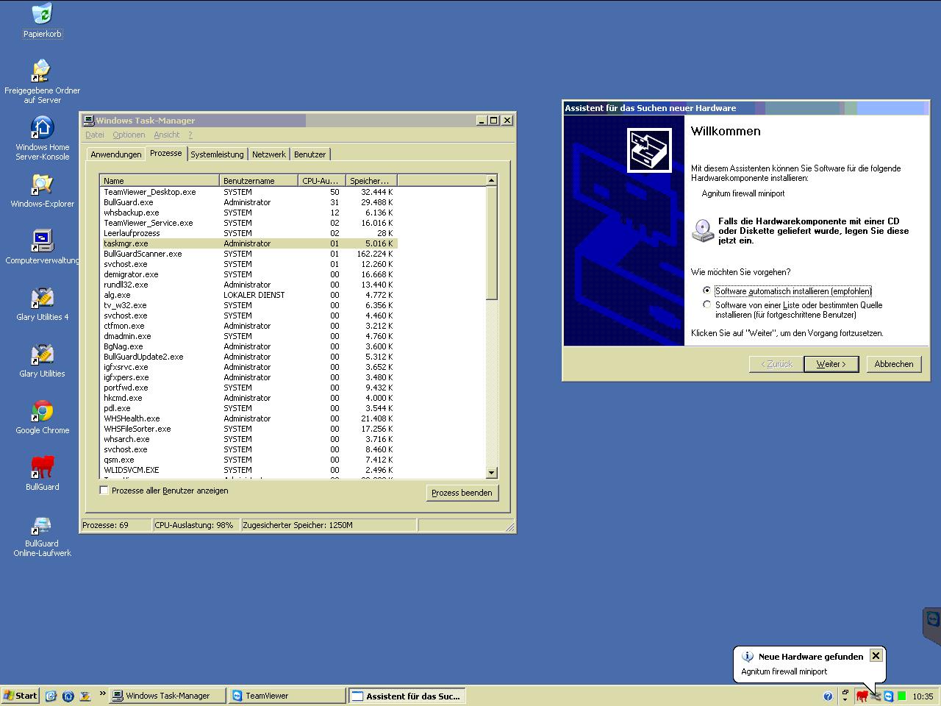Open the Datei menu

tap(95, 135)
